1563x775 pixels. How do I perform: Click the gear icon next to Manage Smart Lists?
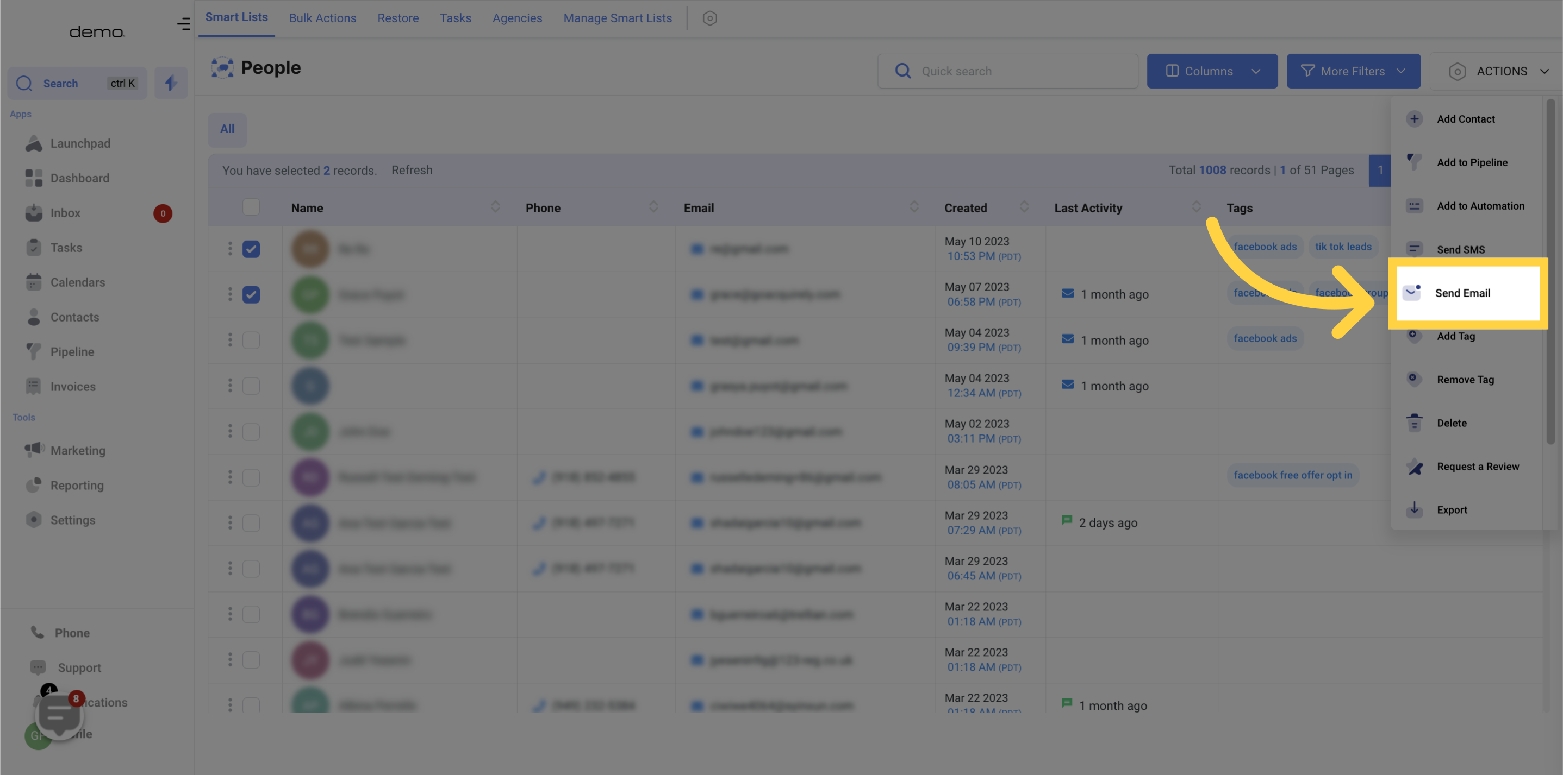(x=709, y=18)
